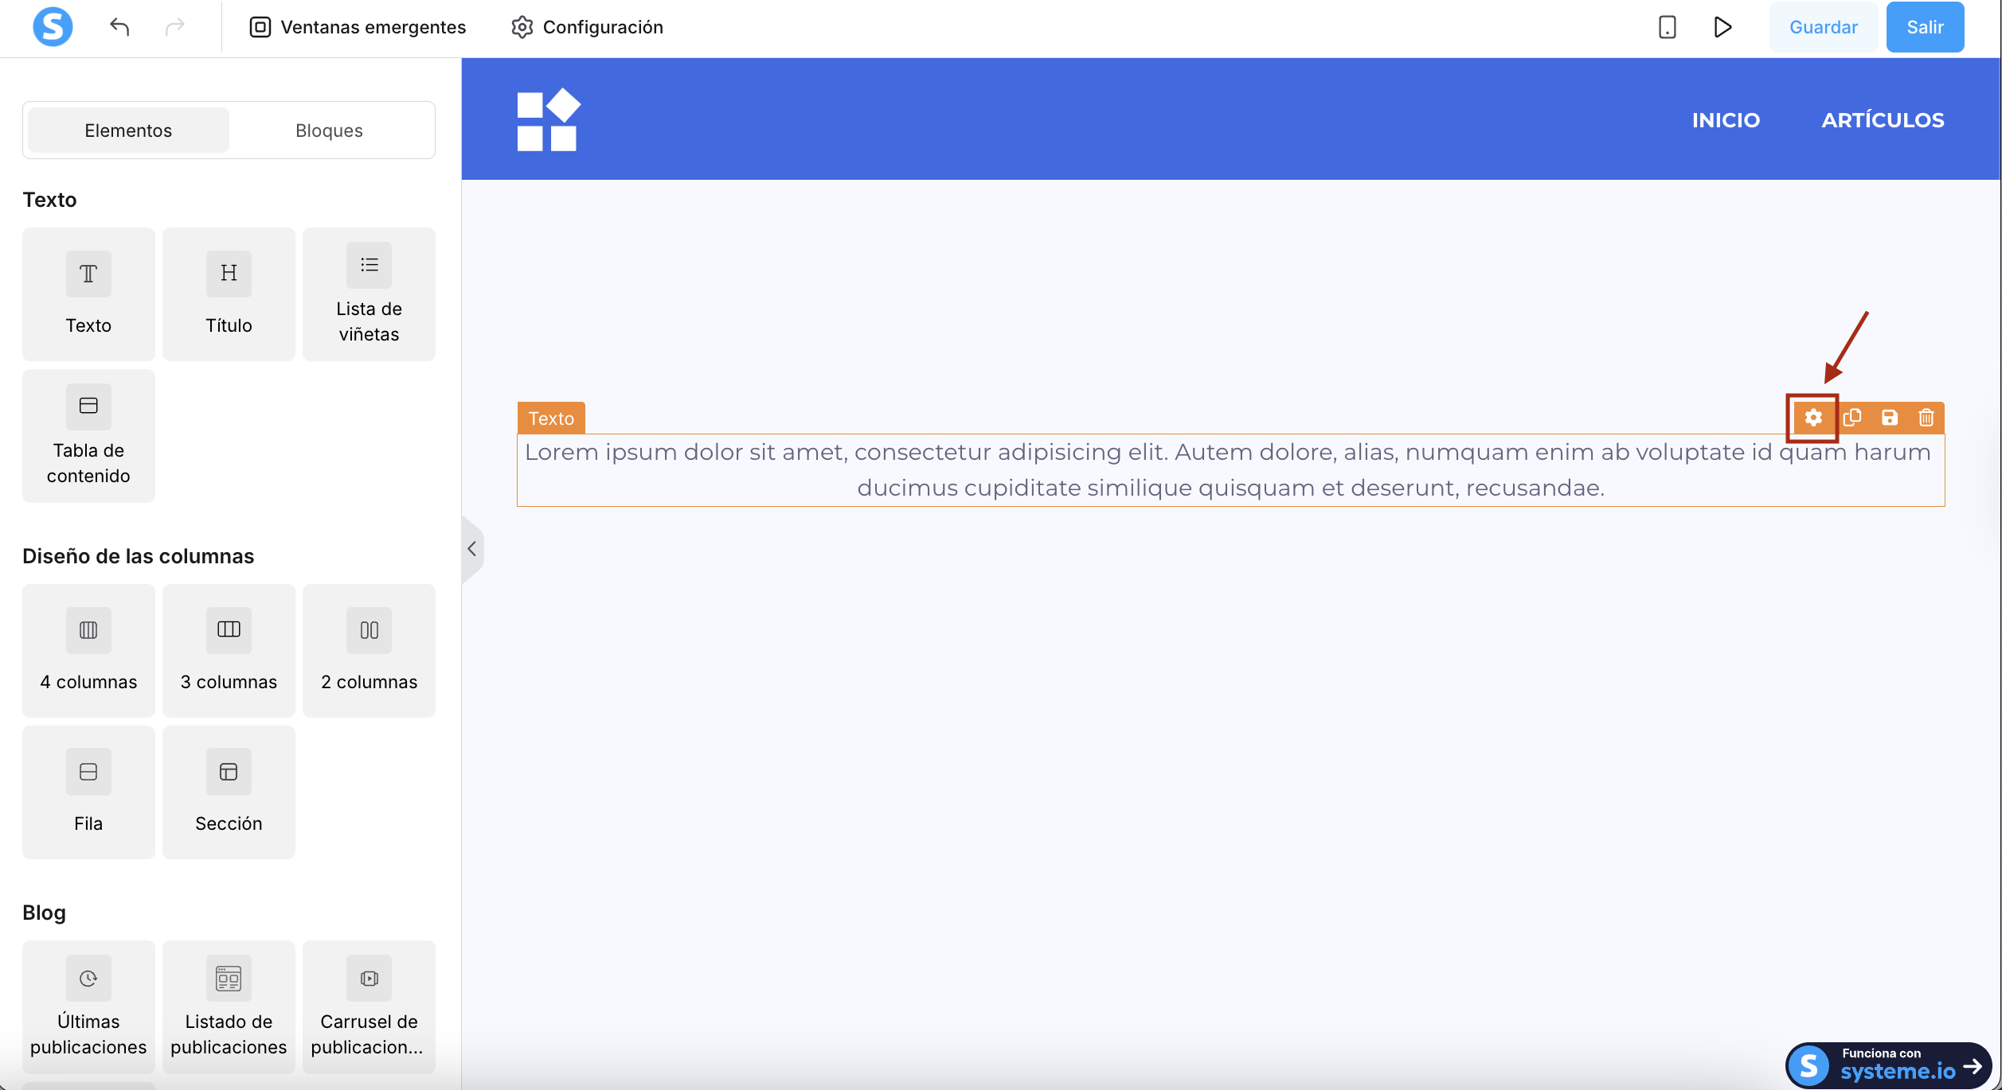Delete the Texto block with trash icon

click(1926, 418)
